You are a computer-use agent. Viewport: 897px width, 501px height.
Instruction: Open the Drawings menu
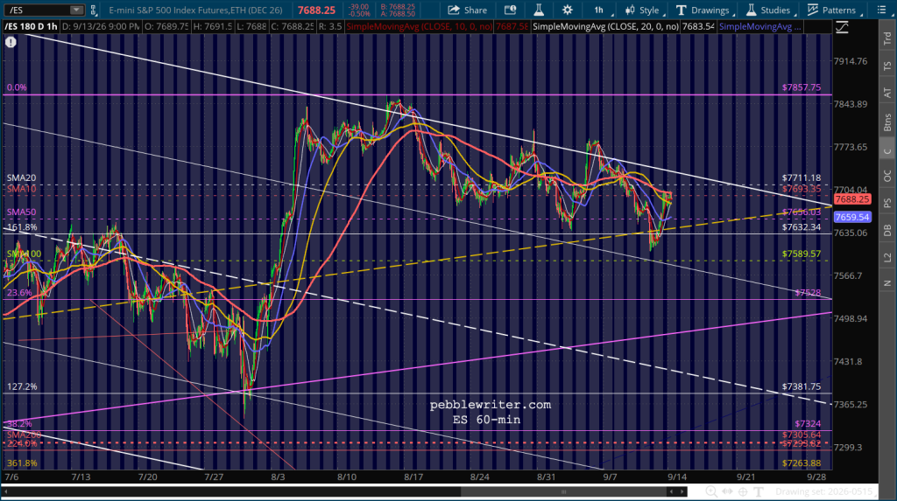(x=703, y=10)
